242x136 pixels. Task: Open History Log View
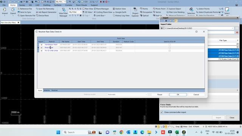click(121, 15)
